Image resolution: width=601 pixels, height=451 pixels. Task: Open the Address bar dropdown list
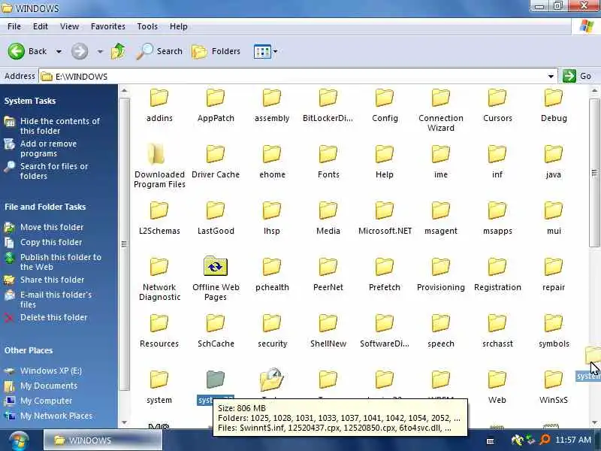(551, 77)
